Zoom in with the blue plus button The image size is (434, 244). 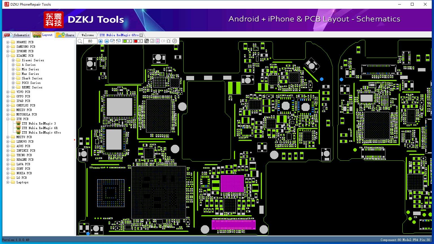101,41
